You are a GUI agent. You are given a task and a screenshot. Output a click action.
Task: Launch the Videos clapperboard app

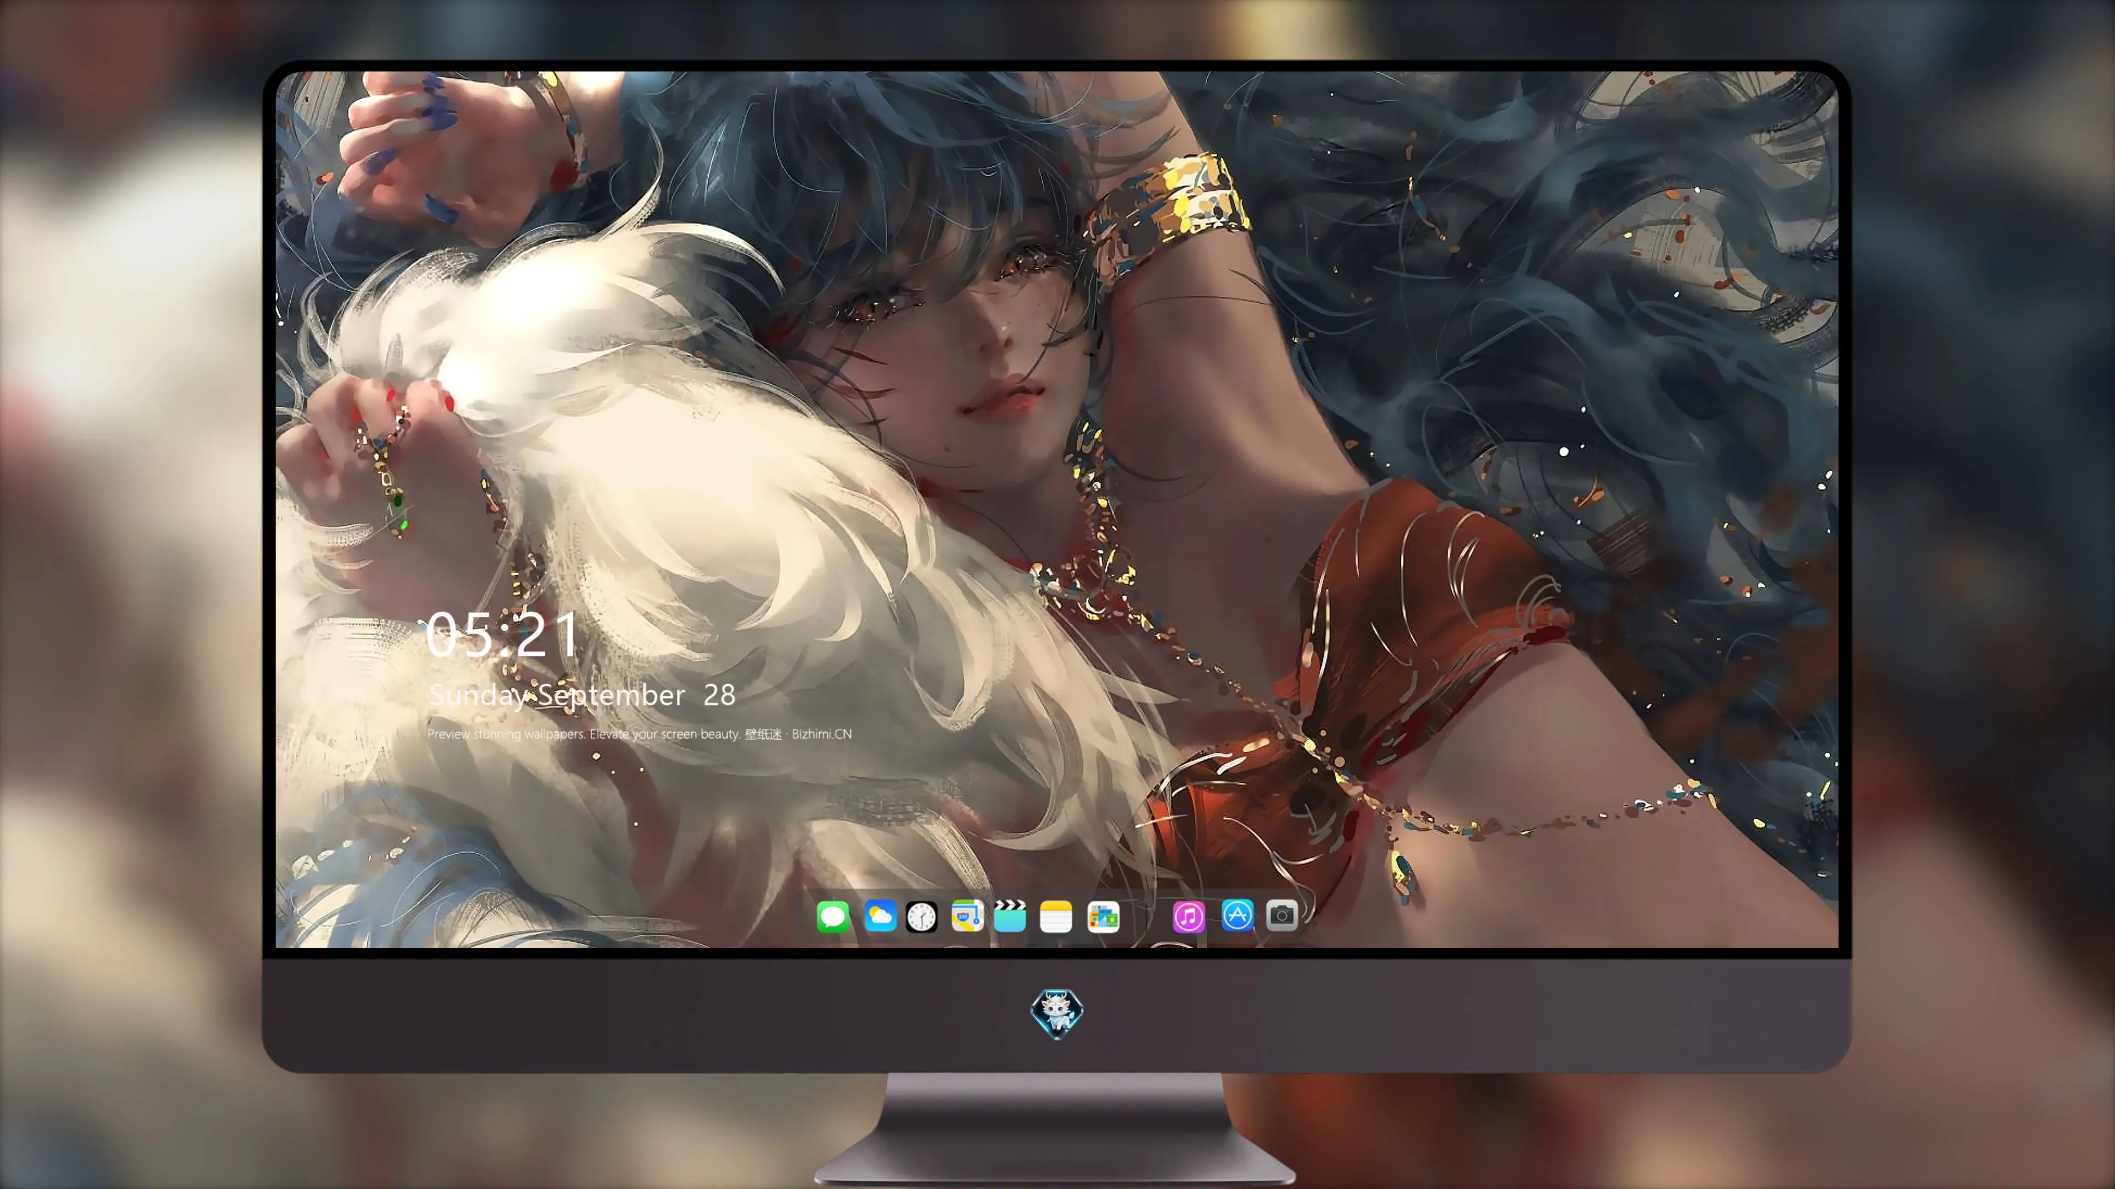point(1010,916)
